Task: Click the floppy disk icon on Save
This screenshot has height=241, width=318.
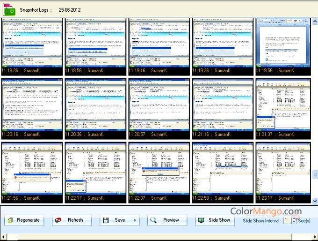Action: 106,220
